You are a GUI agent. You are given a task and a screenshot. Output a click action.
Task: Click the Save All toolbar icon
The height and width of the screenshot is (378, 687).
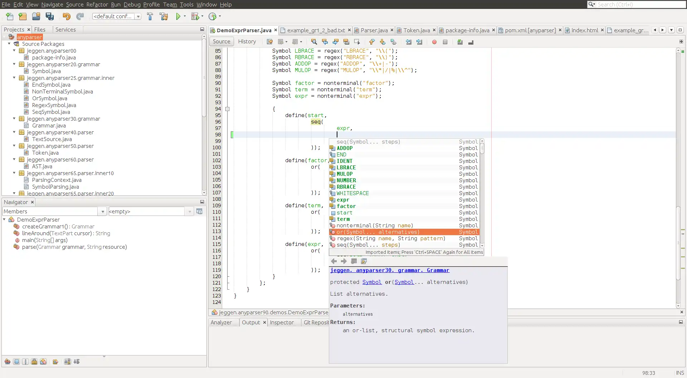(50, 16)
